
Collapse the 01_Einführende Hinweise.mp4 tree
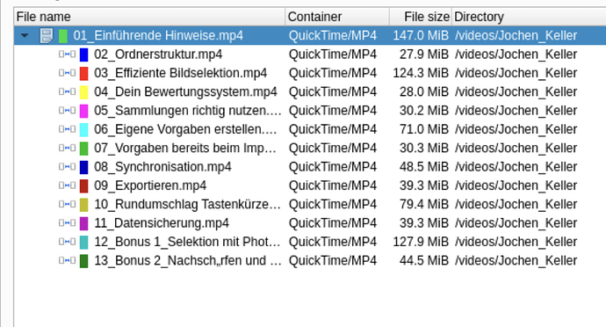[x=25, y=36]
